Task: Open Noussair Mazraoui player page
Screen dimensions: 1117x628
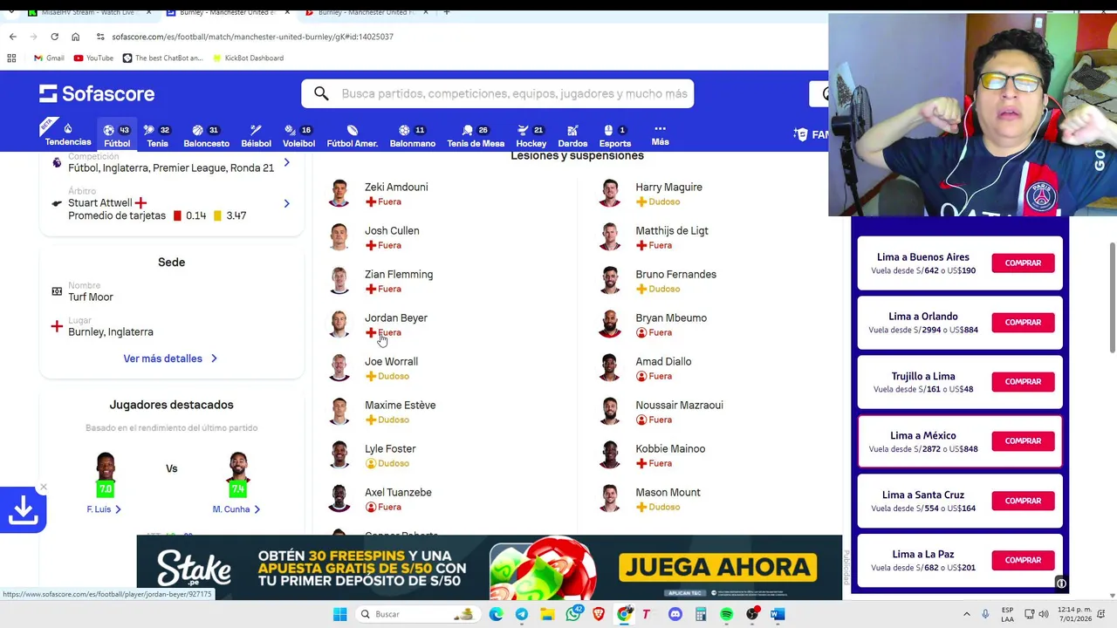Action: coord(679,405)
